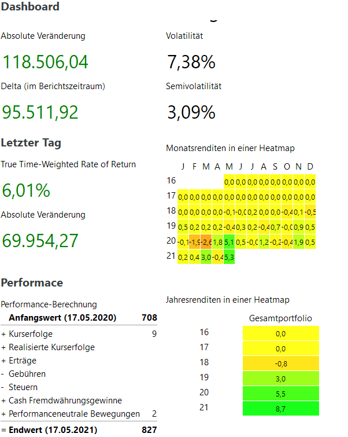The height and width of the screenshot is (437, 348).
Task: Click the 5,5 yearly cell for year 20
Action: tap(280, 393)
